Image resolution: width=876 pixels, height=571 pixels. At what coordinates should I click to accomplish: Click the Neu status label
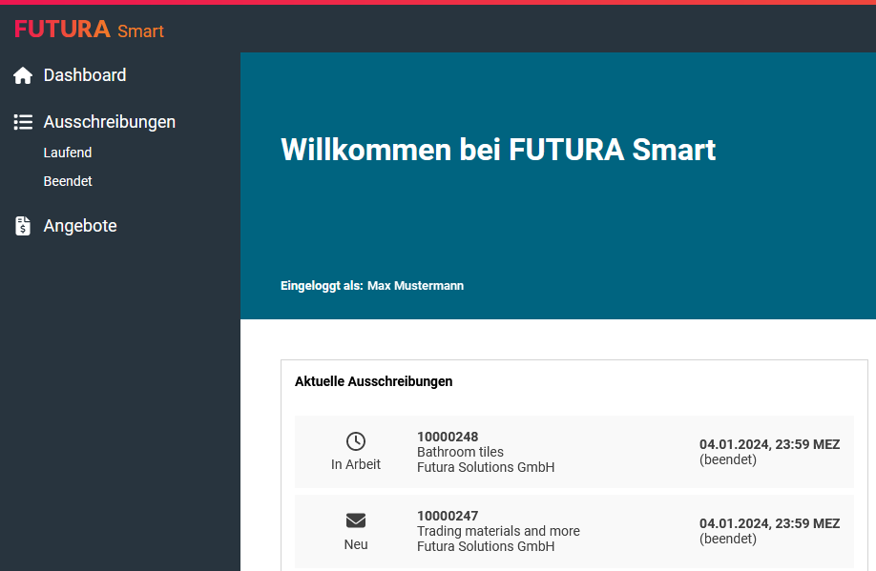(356, 544)
